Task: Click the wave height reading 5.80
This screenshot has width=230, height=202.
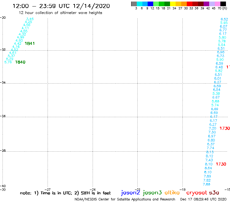Action: tap(222, 37)
